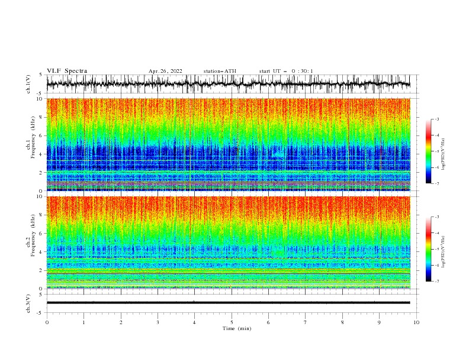
Task: Select the "start UT = 0:30:1" text
Action: click(x=286, y=71)
